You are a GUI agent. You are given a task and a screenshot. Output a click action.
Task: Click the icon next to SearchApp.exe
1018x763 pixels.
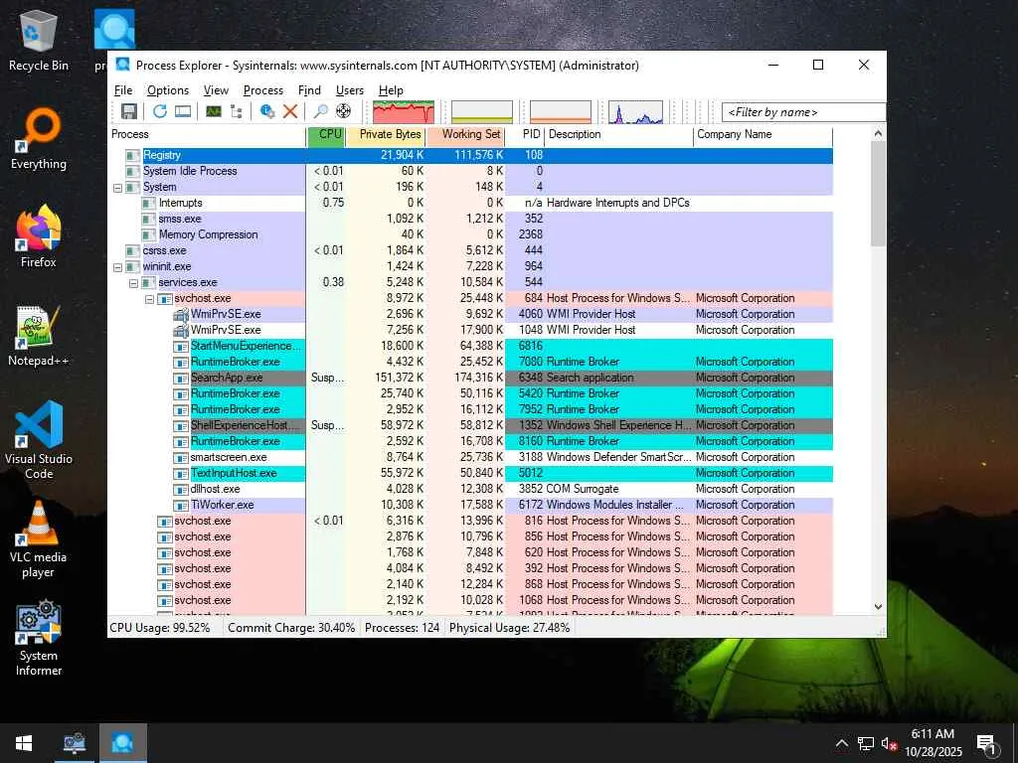coord(181,378)
